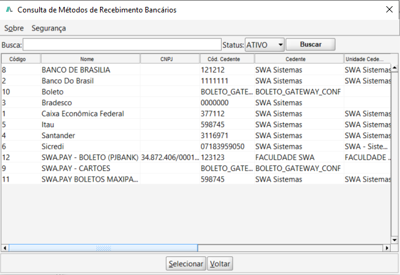400x275 pixels.
Task: Click cedente code 377112
Action: 212,114
